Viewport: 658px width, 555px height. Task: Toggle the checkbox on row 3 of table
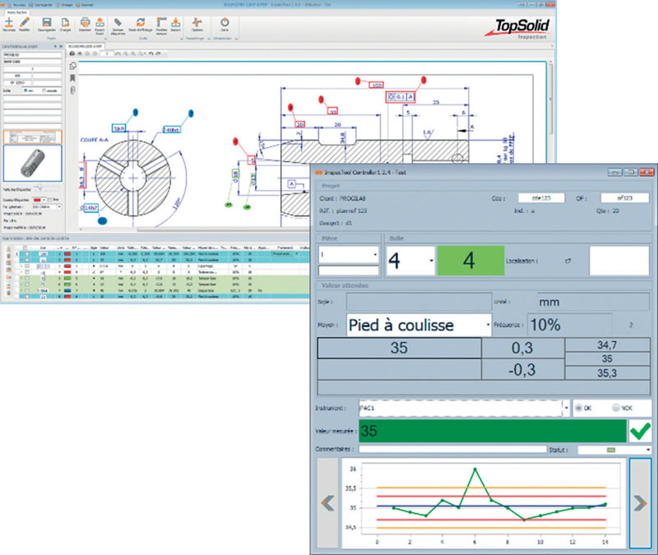pyautogui.click(x=27, y=266)
